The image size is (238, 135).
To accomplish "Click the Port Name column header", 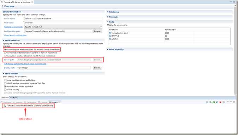I will tap(114, 30).
